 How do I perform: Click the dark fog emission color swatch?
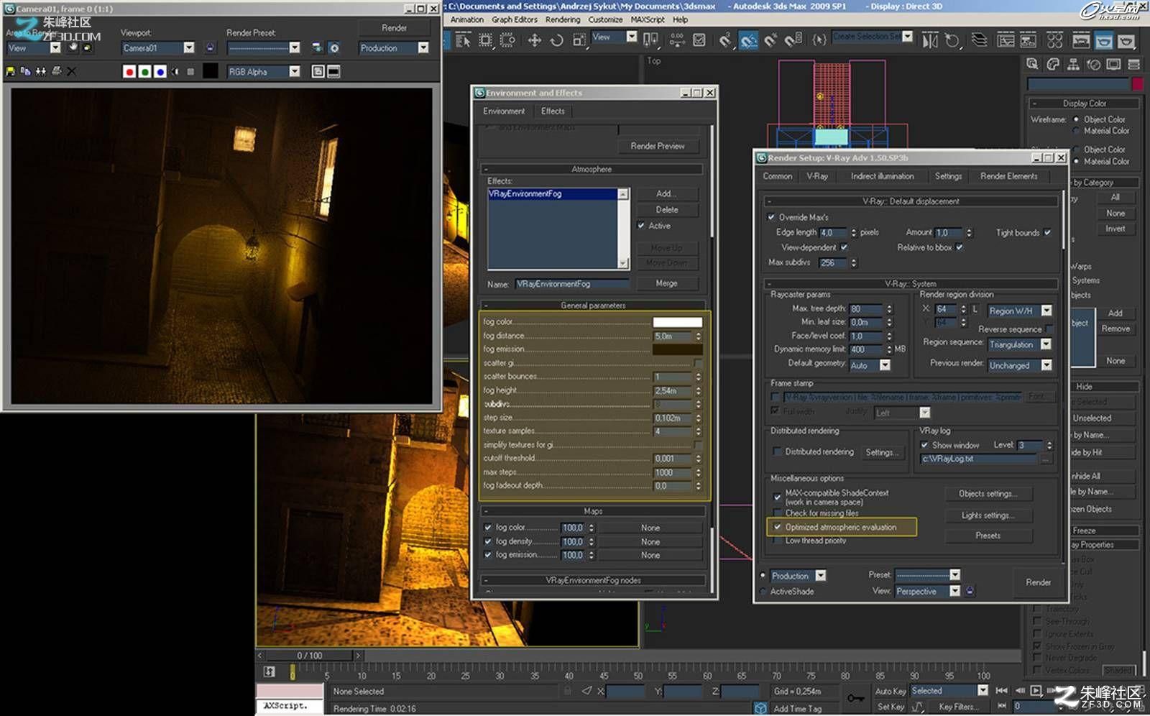[677, 349]
